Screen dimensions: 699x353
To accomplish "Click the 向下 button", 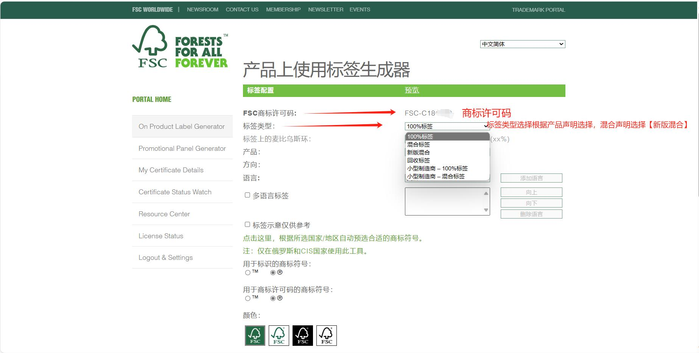I will click(531, 203).
